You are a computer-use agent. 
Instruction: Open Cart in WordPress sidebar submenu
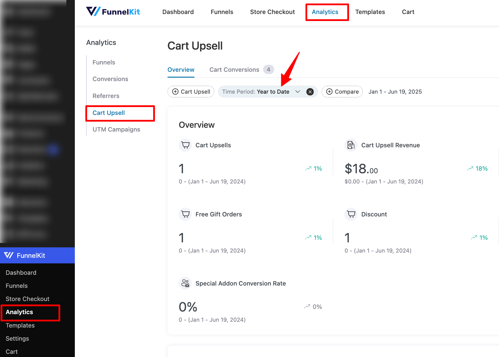tap(12, 352)
